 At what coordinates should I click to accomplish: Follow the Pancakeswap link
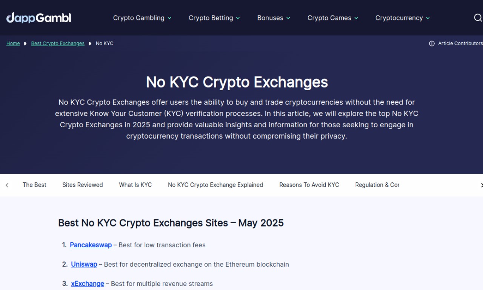tap(91, 245)
